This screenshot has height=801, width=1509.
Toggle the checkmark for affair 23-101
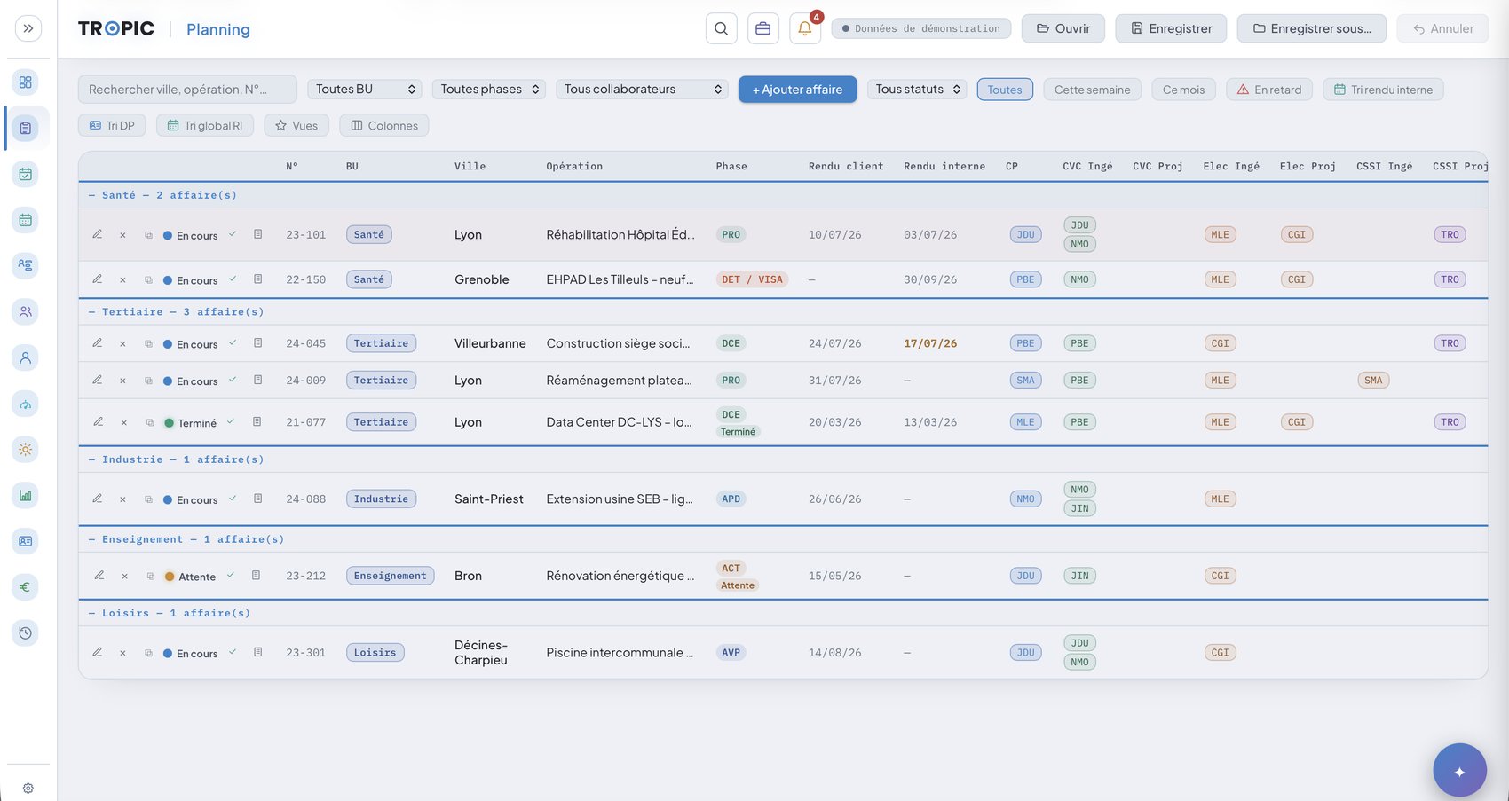[x=233, y=234]
